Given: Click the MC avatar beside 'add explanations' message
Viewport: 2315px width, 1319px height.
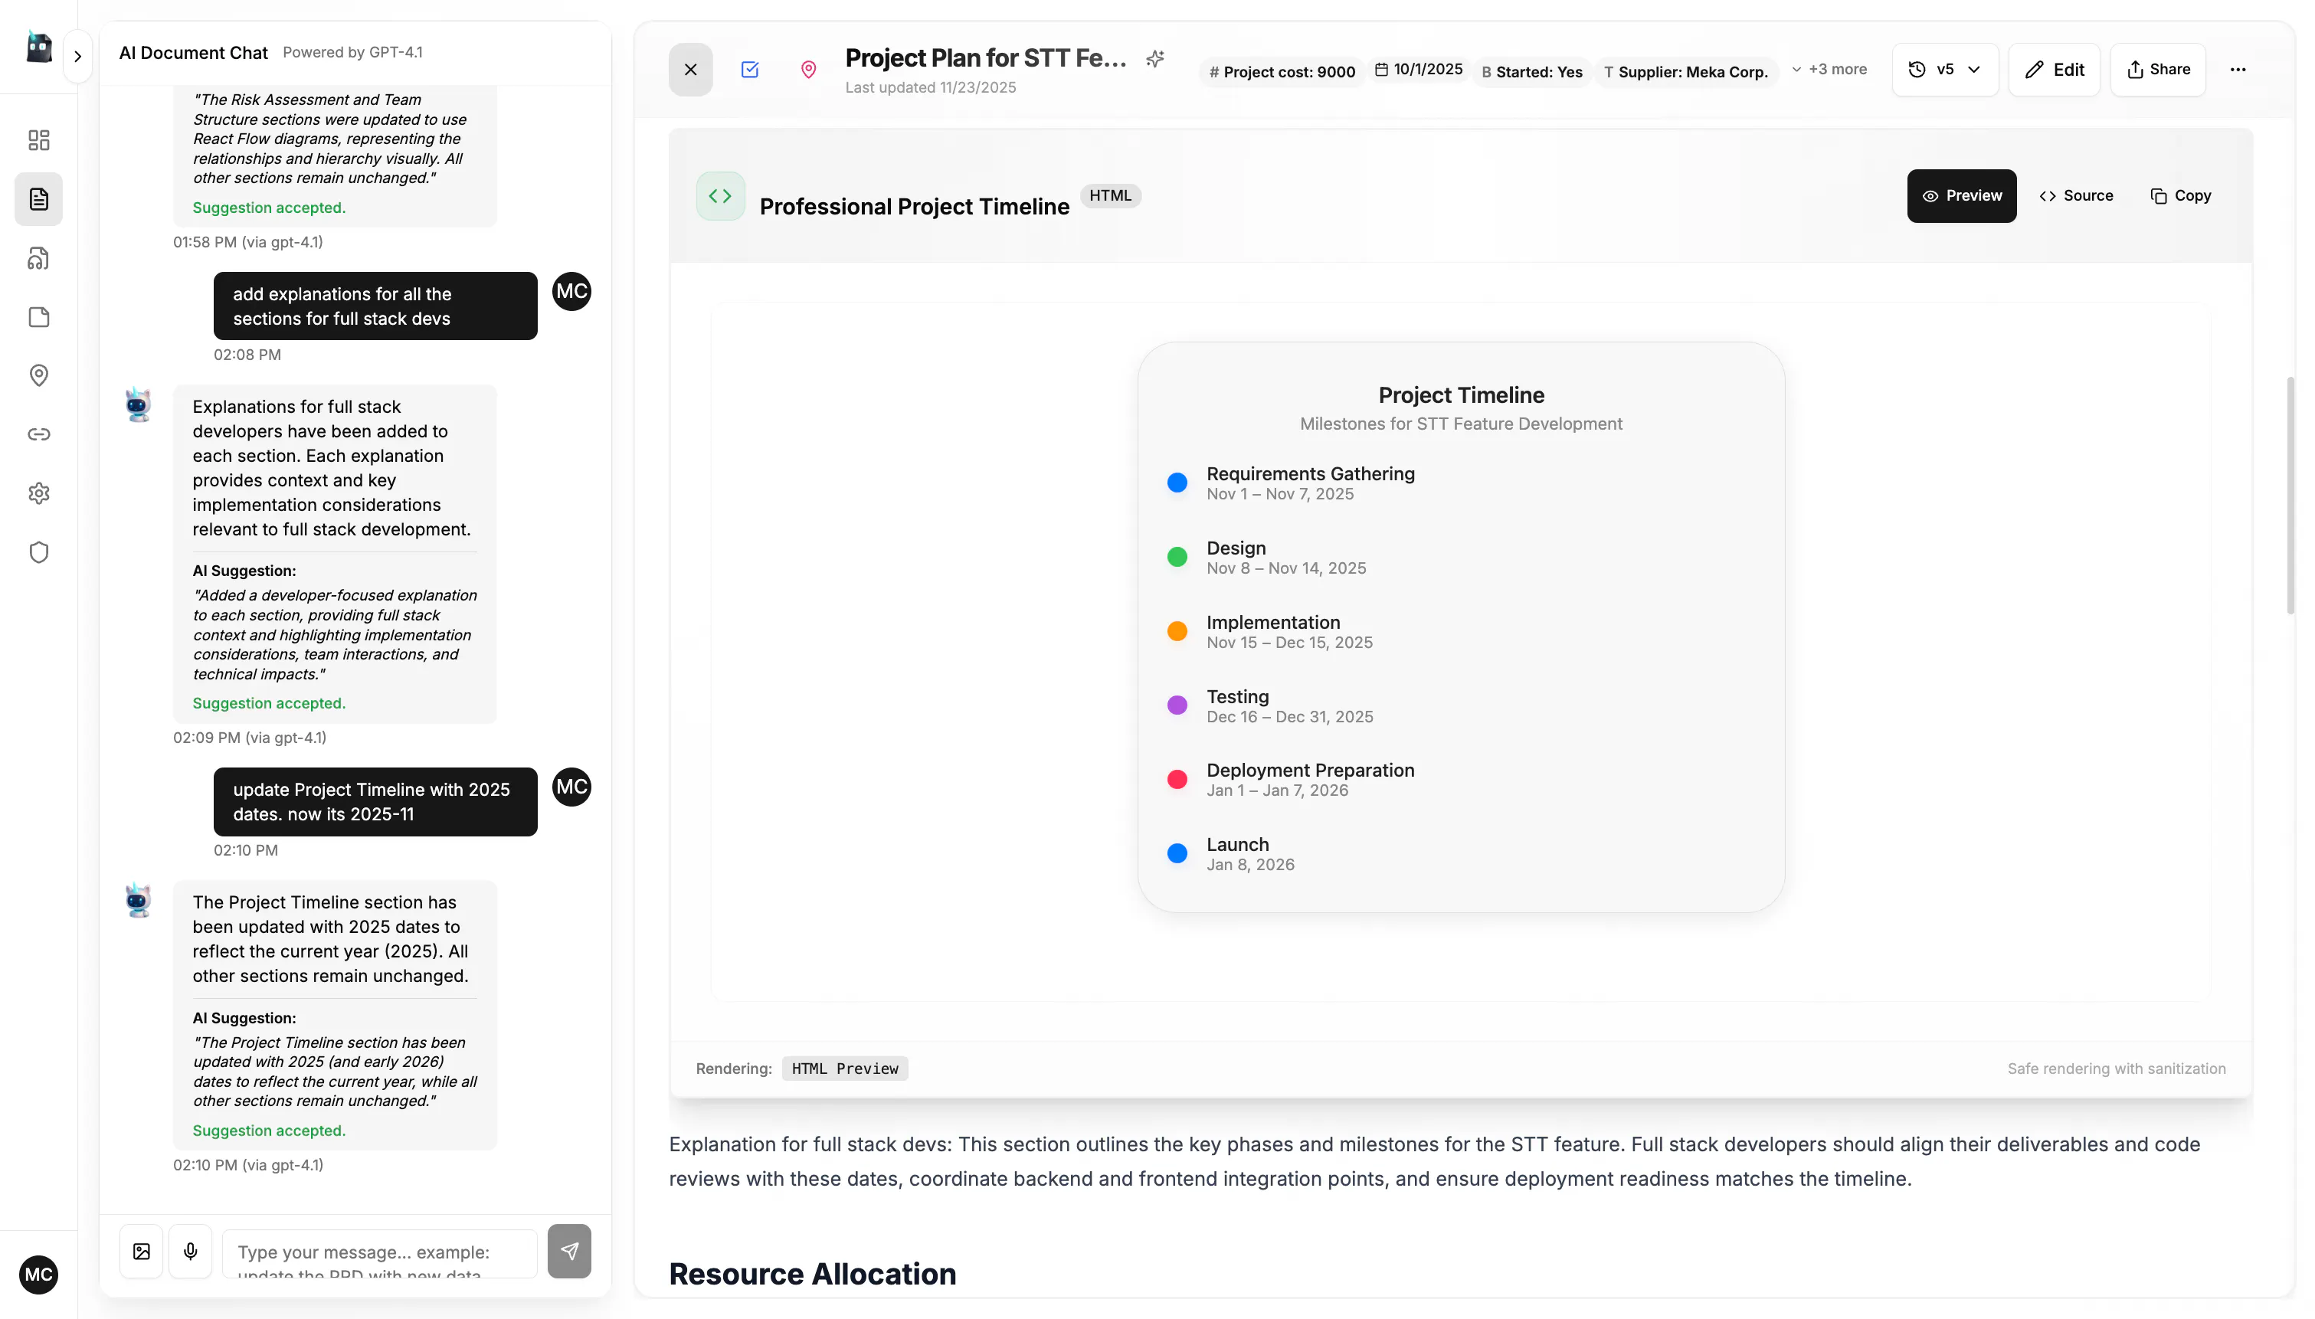Looking at the screenshot, I should point(571,291).
